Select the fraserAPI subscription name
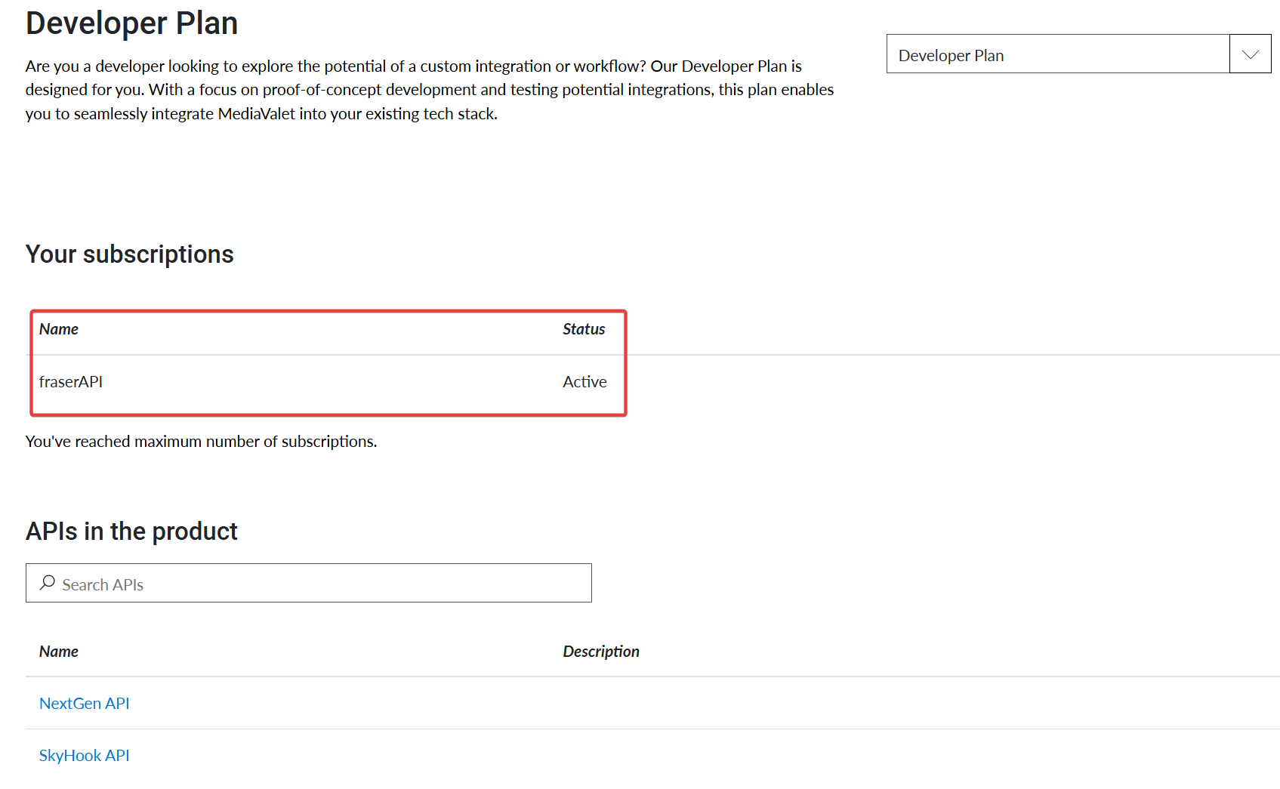Image resolution: width=1280 pixels, height=789 pixels. coord(71,382)
